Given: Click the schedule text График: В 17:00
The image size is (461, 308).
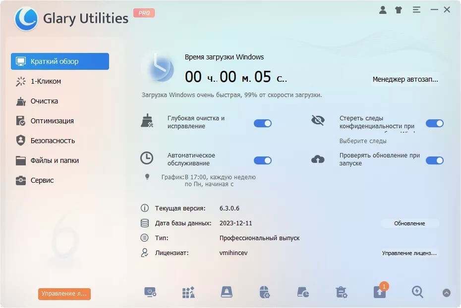Looking at the screenshot, I should point(209,181).
